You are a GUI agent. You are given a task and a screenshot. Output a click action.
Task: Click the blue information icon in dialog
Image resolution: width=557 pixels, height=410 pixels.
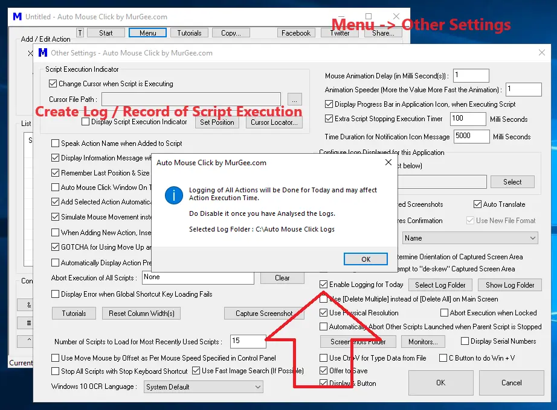(x=174, y=195)
